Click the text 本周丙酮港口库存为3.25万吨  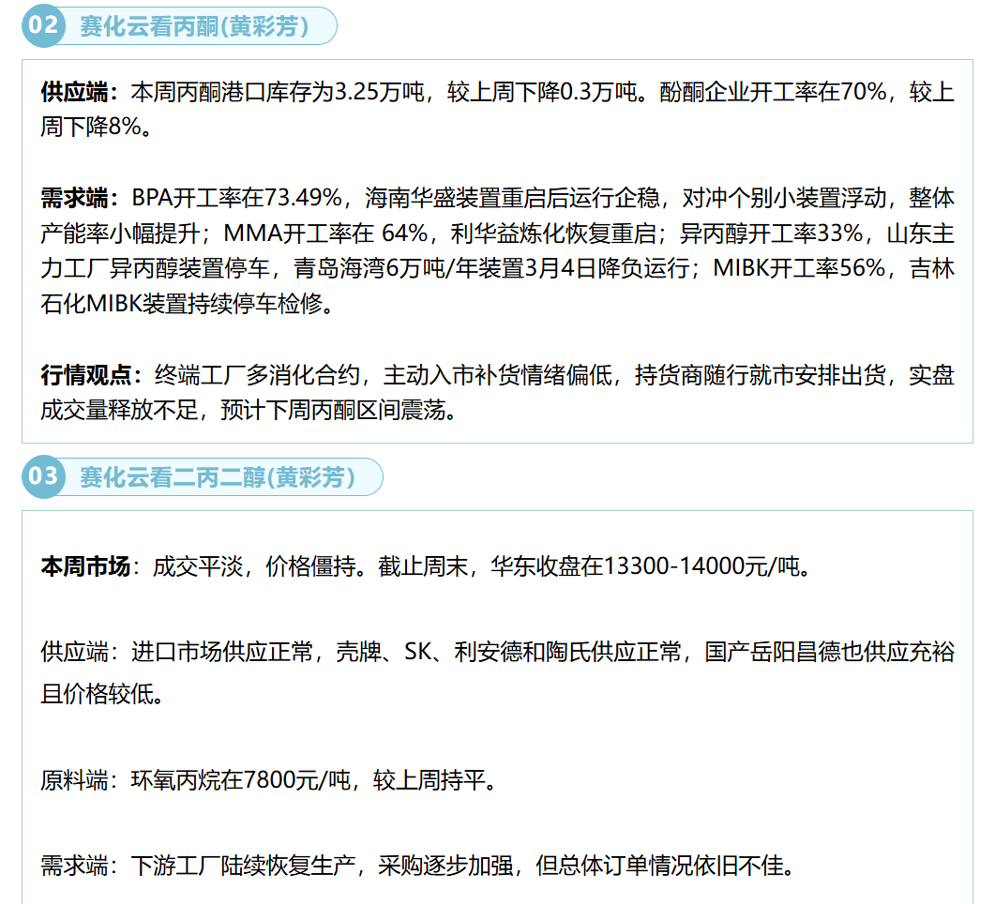click(x=278, y=92)
